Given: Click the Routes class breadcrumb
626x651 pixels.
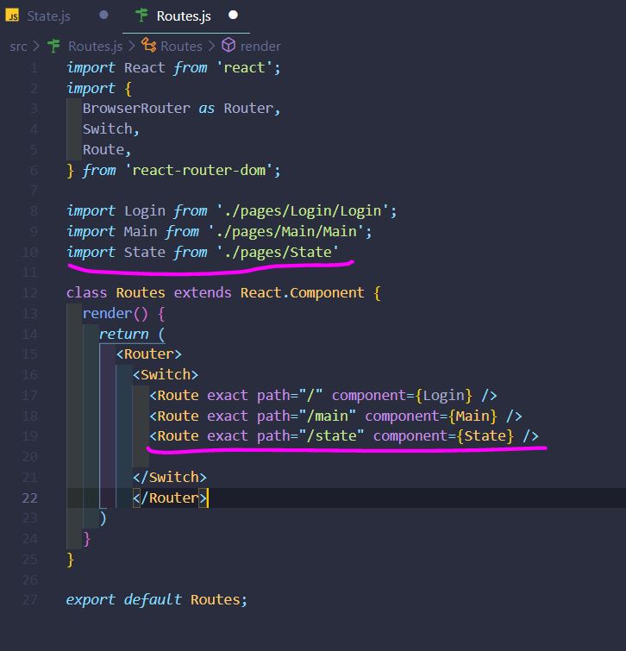Looking at the screenshot, I should click(181, 46).
